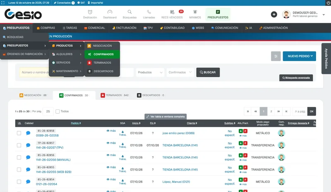Go to the last page arrow
The image size is (331, 192).
click(286, 111)
